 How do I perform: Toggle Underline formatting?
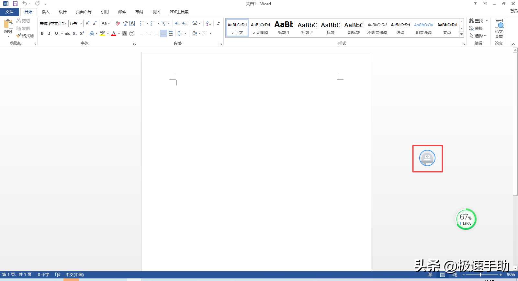tap(56, 33)
